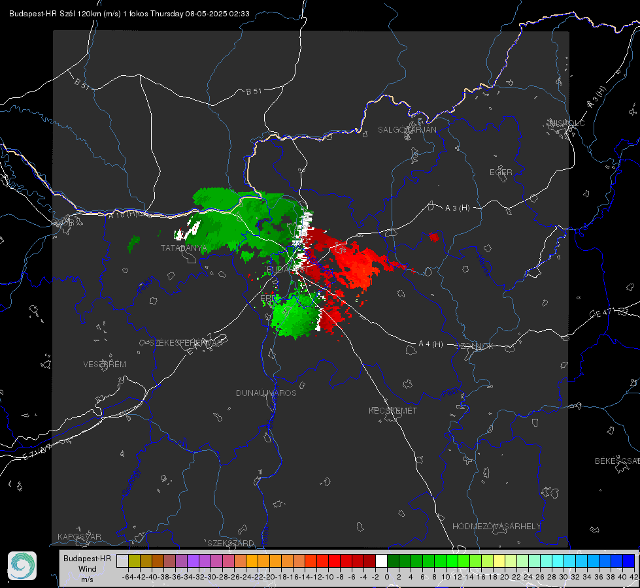The image size is (640, 588).
Task: Click the BUDAPEST city label
Action: tap(288, 269)
